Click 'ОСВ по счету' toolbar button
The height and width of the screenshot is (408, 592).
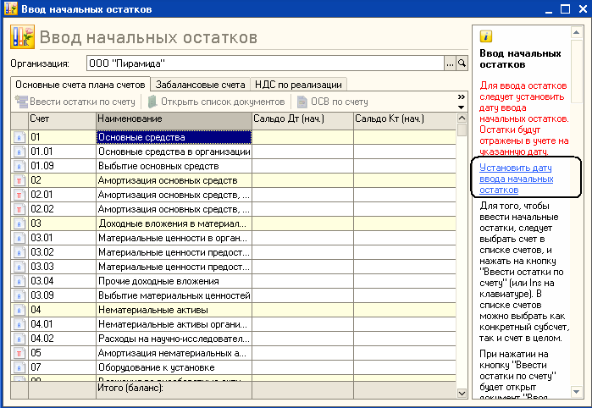(x=333, y=102)
